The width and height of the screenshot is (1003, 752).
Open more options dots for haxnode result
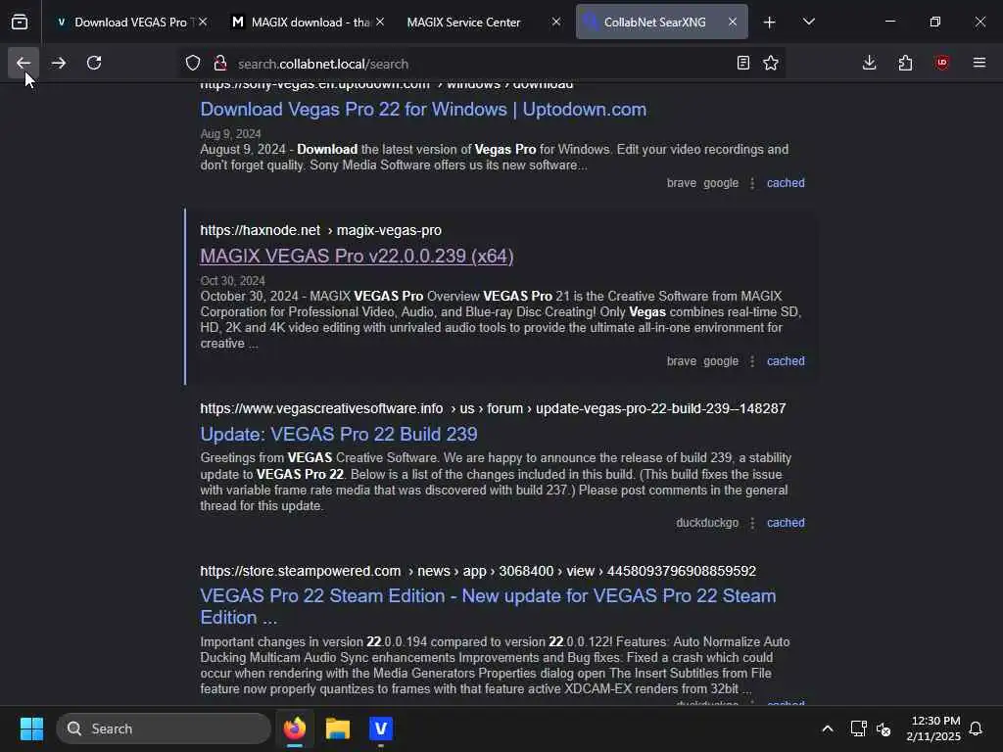pos(752,362)
